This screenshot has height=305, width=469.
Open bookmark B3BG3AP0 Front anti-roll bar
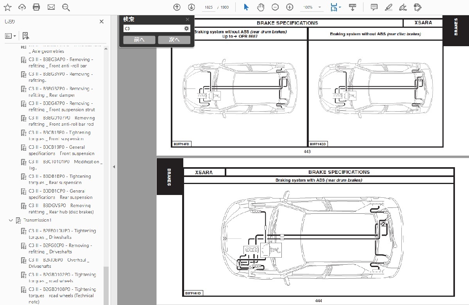[61, 63]
